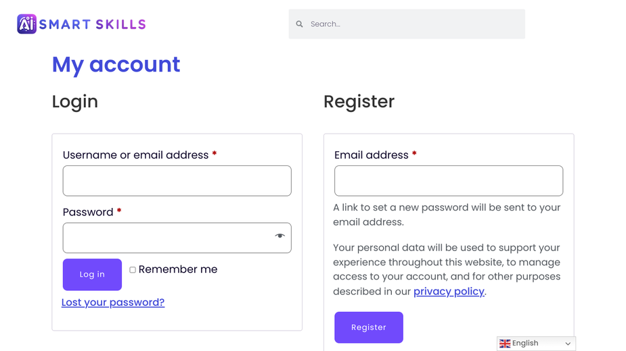Open the privacy policy link
626x351 pixels.
click(x=449, y=291)
